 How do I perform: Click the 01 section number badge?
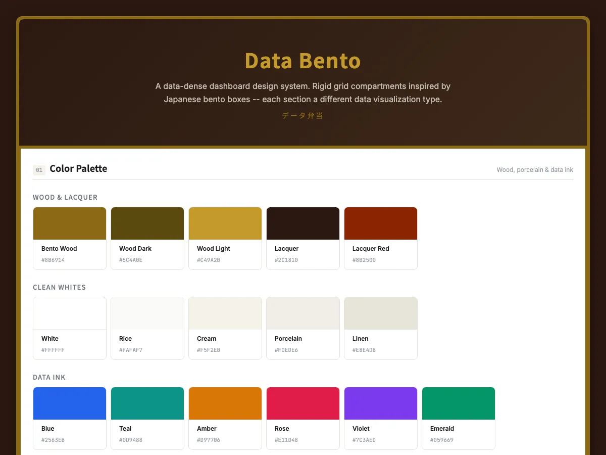39,170
